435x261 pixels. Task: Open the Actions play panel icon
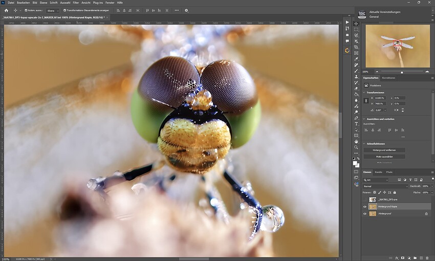point(347,22)
